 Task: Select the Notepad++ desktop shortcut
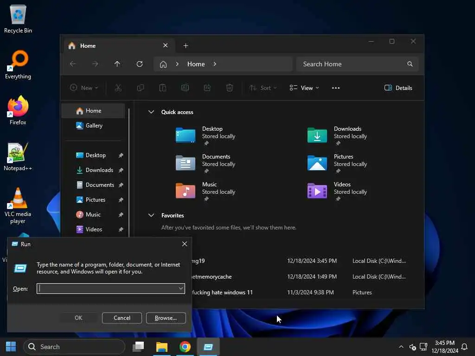[x=18, y=157]
